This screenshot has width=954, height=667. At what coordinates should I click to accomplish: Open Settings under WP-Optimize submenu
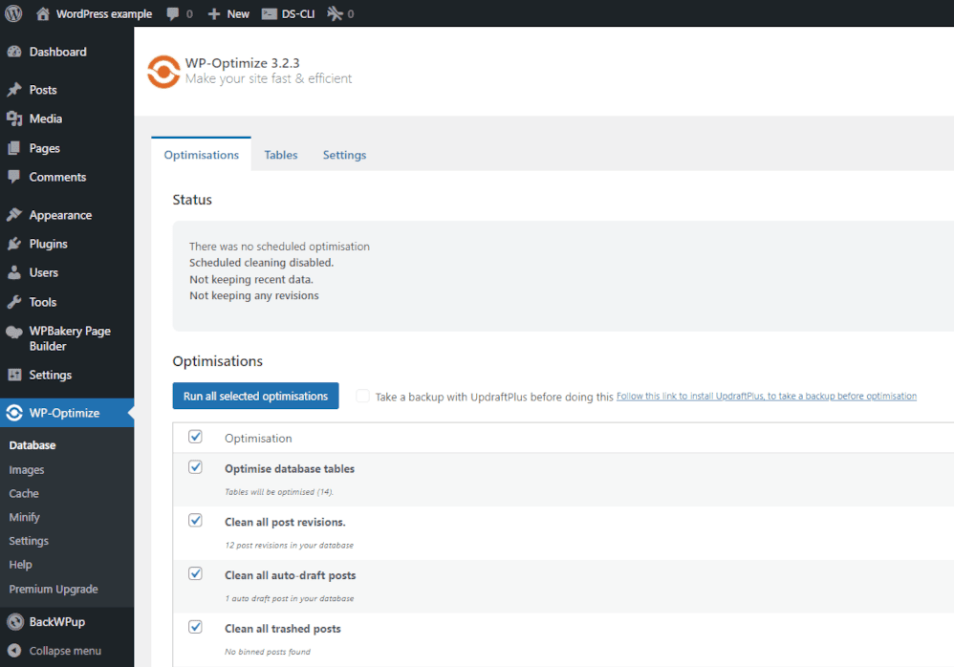[x=29, y=541]
